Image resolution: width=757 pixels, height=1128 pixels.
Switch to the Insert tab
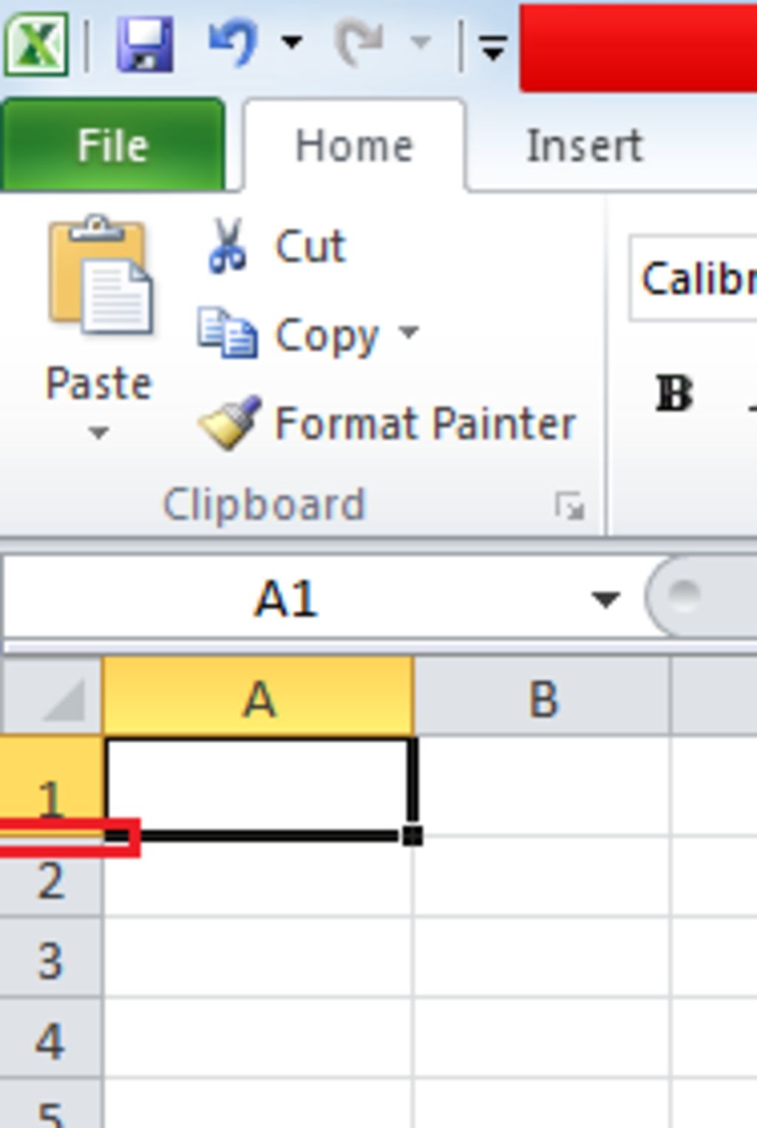pos(584,146)
